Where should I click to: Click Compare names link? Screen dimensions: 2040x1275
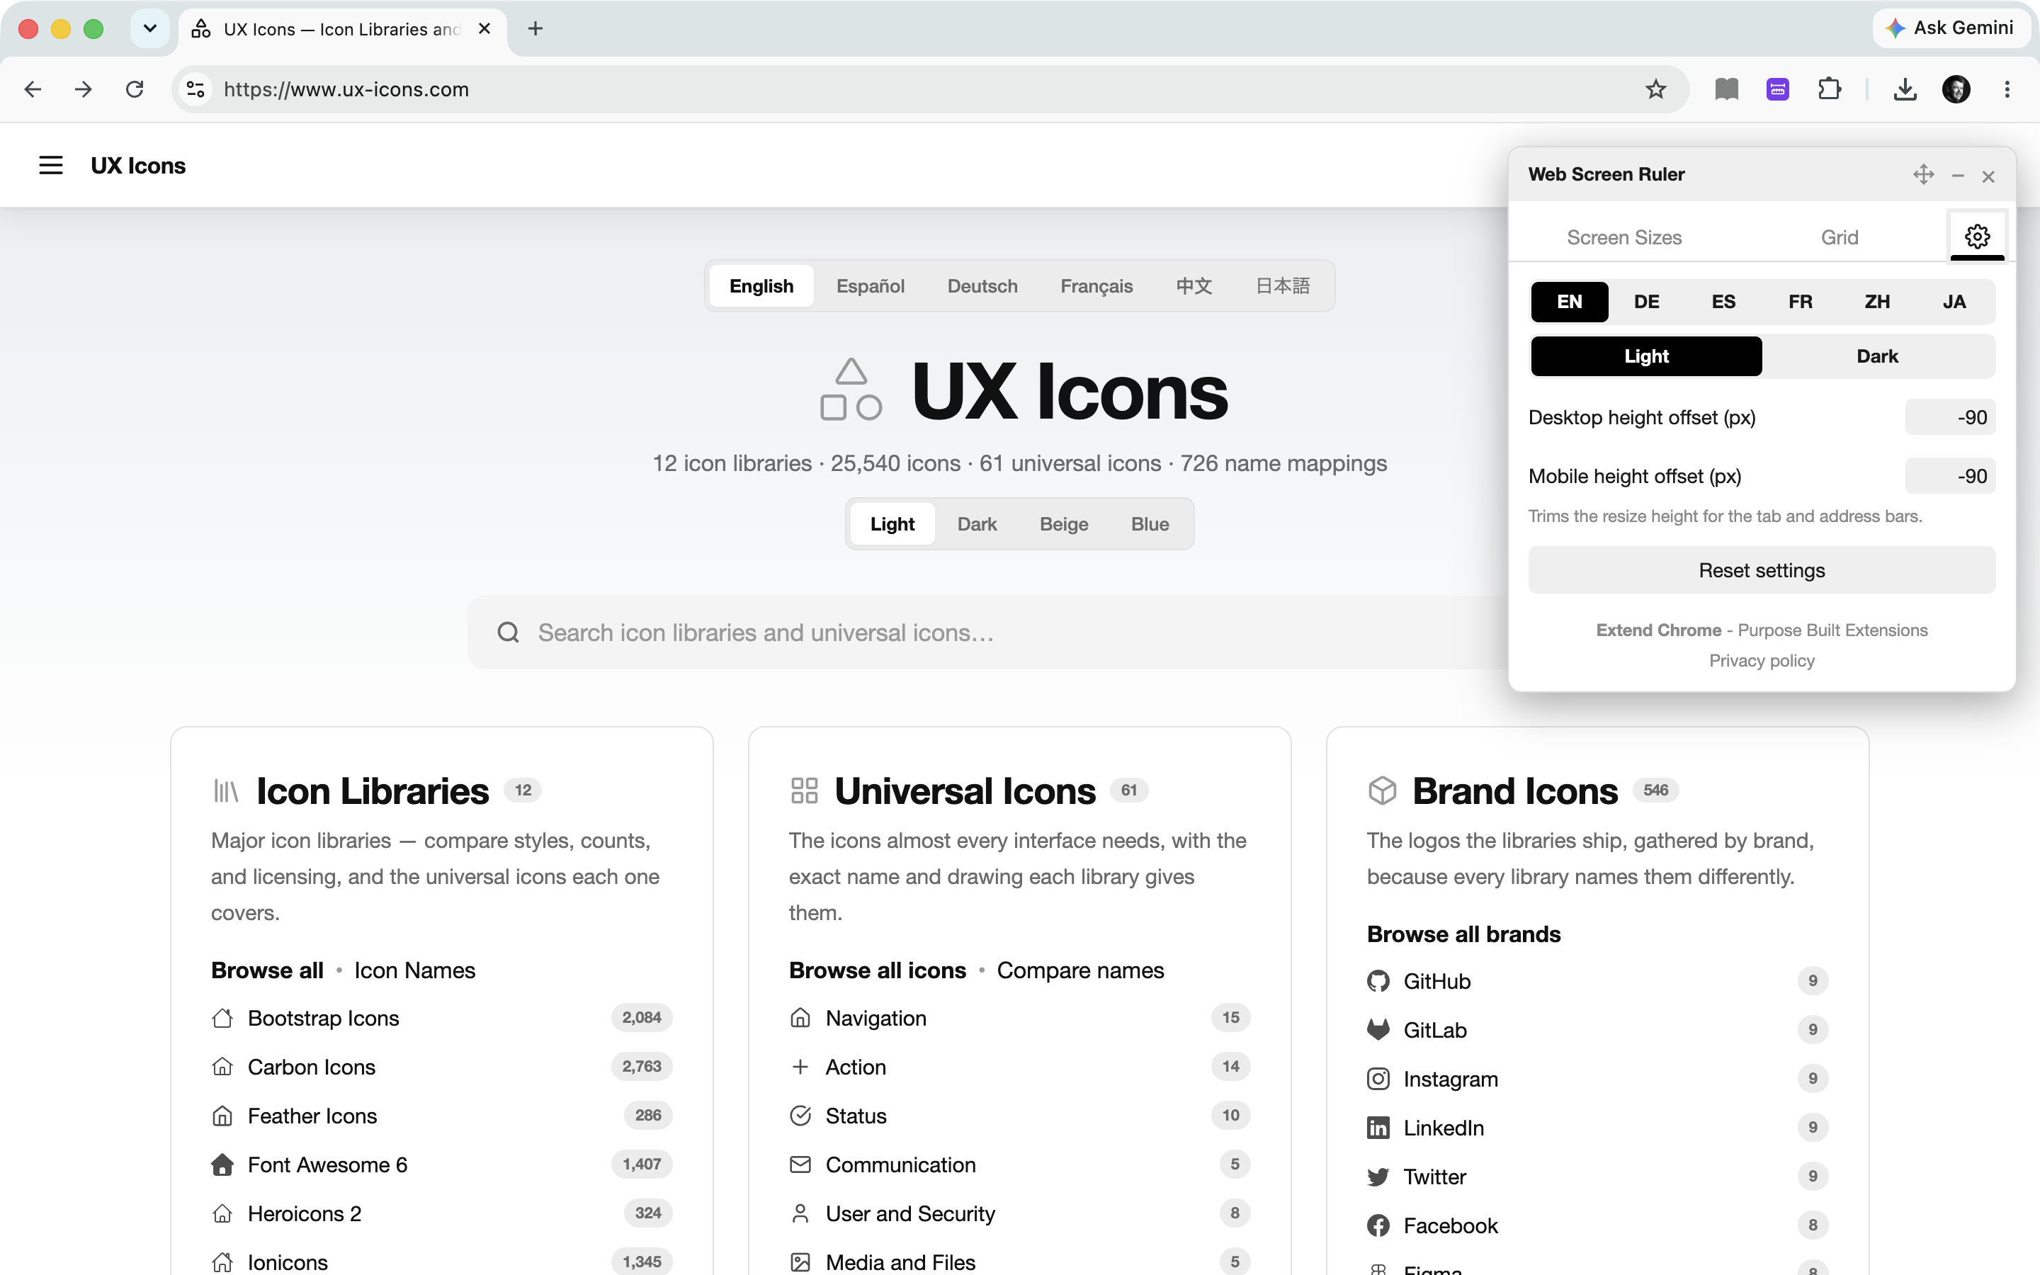pos(1079,970)
